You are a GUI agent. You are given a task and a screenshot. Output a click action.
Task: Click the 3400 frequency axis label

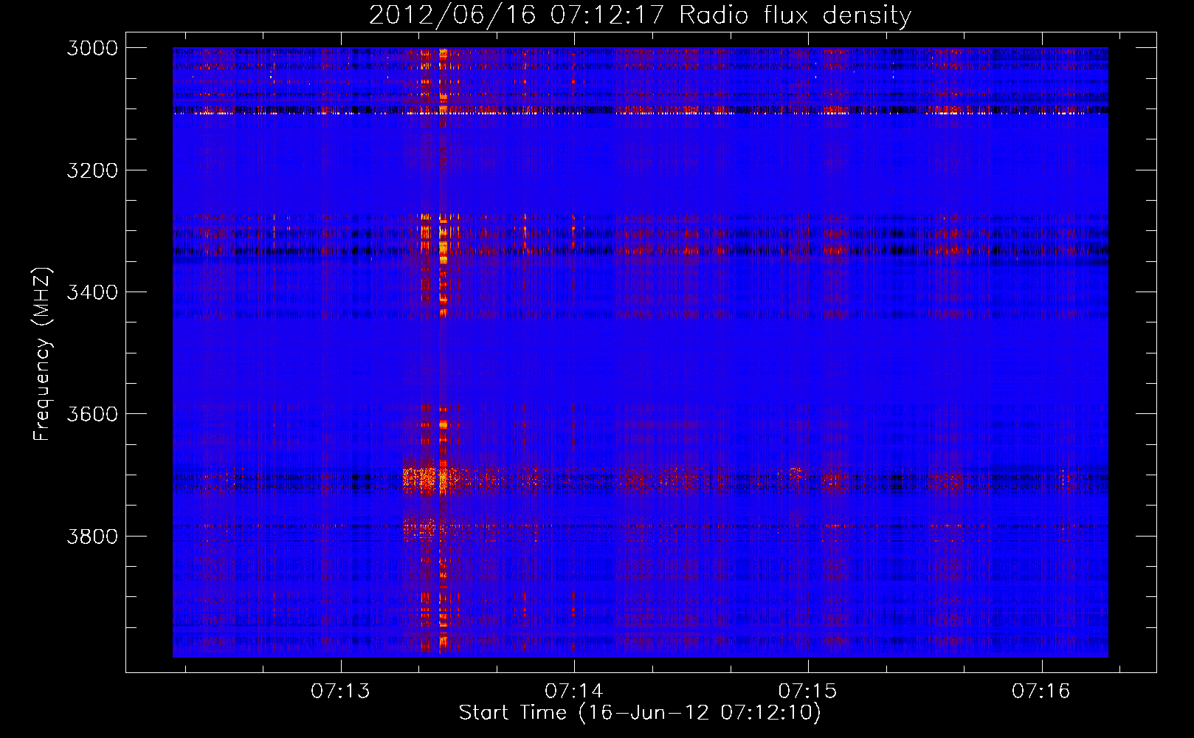click(x=92, y=292)
